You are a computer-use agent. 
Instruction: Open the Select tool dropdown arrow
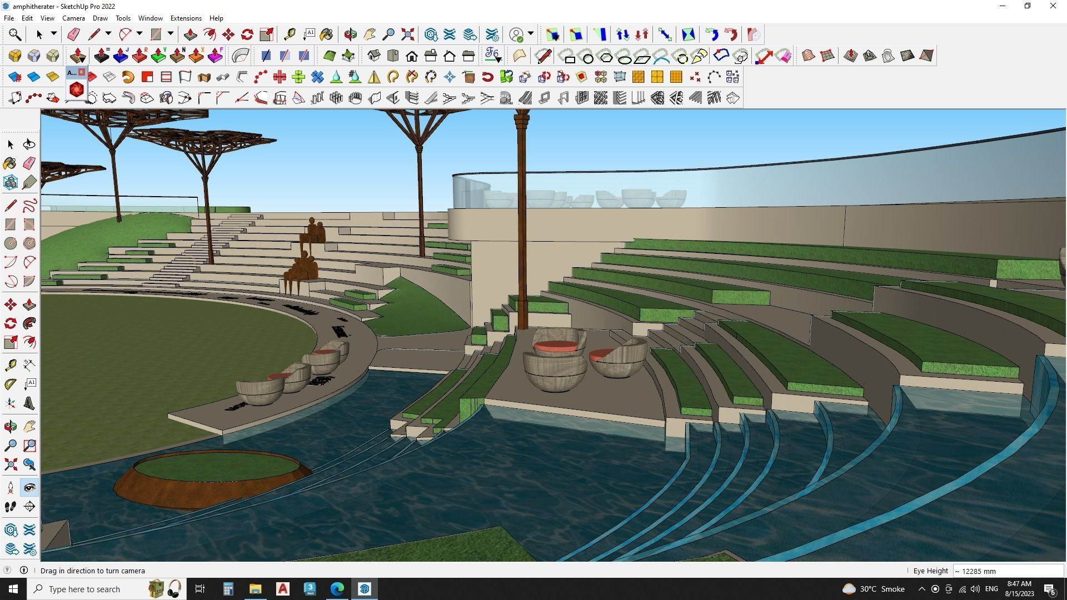coord(53,34)
